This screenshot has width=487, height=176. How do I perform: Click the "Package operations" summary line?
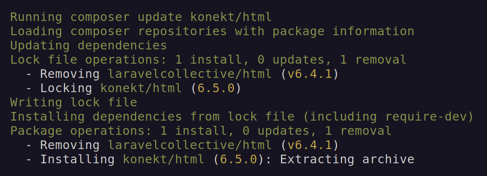click(200, 131)
